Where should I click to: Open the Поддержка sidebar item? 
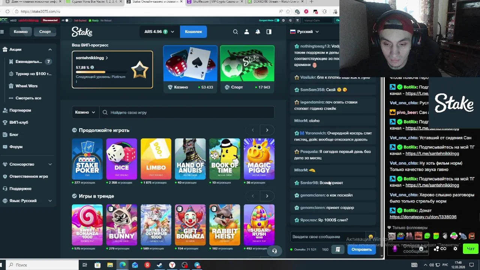pos(20,189)
